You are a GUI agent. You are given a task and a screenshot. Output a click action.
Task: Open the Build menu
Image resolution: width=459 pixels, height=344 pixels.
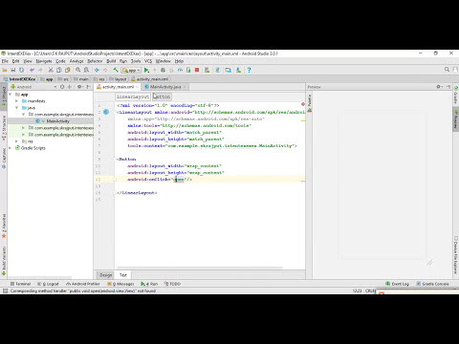tap(111, 61)
